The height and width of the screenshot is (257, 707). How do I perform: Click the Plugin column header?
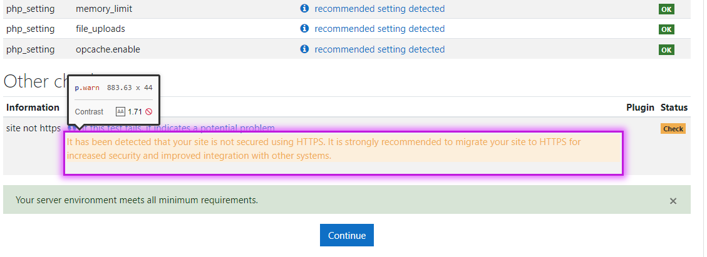click(640, 107)
